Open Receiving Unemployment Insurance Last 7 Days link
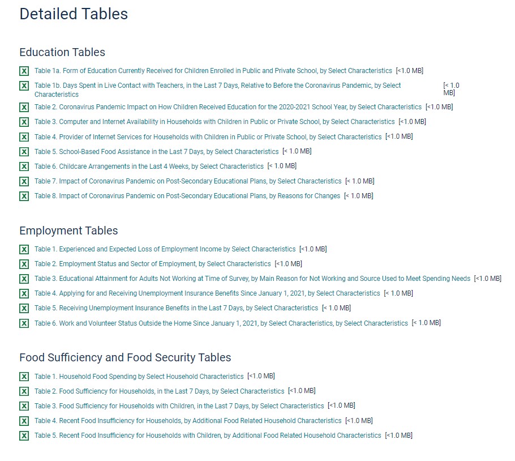This screenshot has height=461, width=515. [x=176, y=308]
